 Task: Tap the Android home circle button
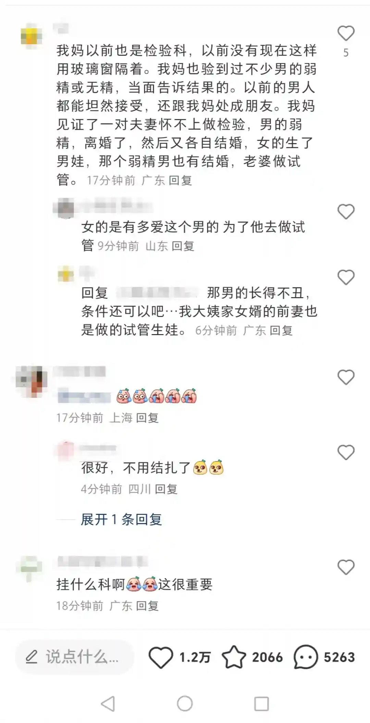pyautogui.click(x=185, y=704)
